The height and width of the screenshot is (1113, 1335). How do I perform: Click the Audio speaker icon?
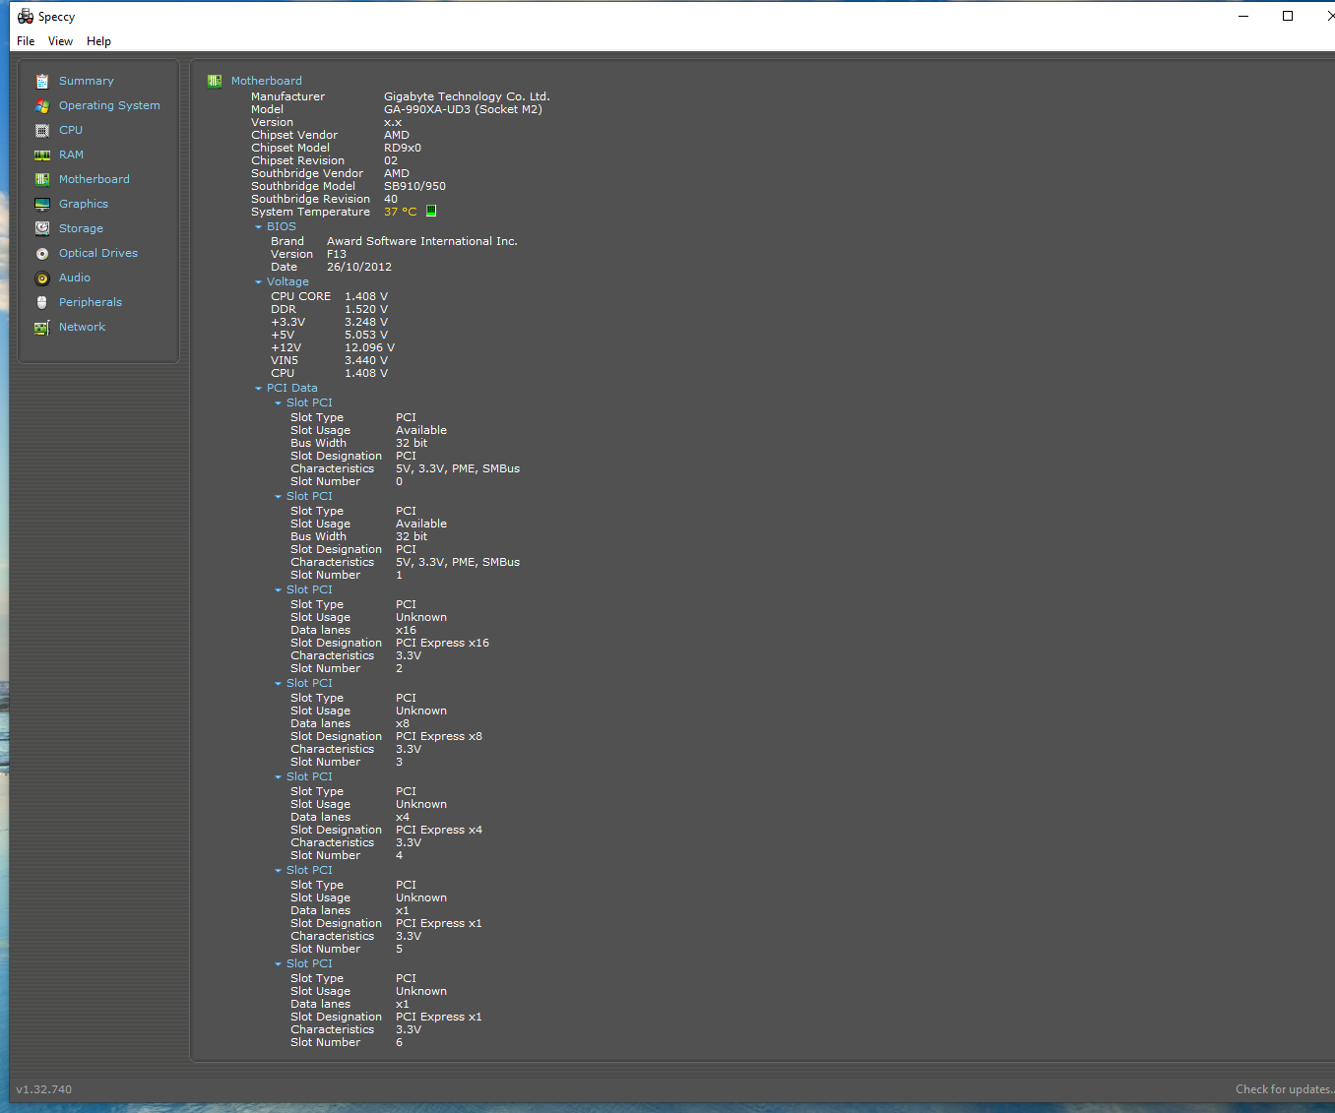click(x=42, y=278)
